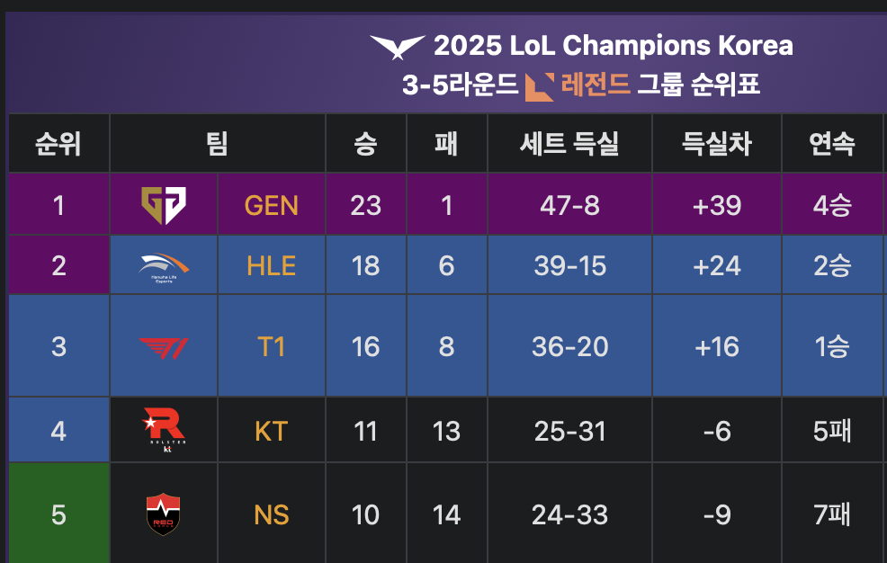Click the orange Legend group emblem
Viewport: 887px width, 563px height.
540,87
